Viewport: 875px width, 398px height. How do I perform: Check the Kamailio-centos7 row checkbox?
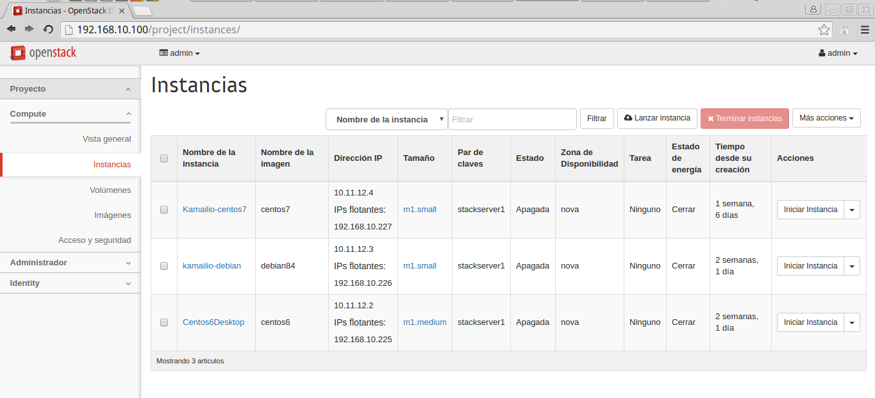[164, 210]
